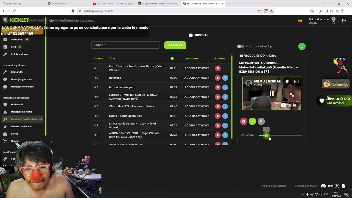352x198 pixels.
Task: Click the green power button
Action: coord(302,46)
